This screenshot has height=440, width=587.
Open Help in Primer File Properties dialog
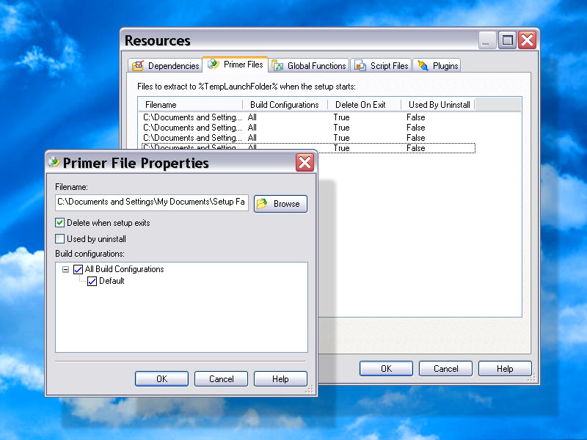coord(280,379)
